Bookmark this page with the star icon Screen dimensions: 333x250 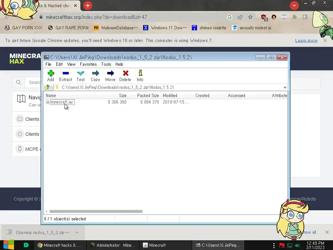(x=250, y=17)
